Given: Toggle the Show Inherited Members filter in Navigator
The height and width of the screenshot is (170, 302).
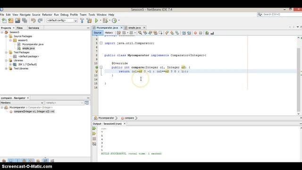Looking at the screenshot, I should click(x=4, y=161).
